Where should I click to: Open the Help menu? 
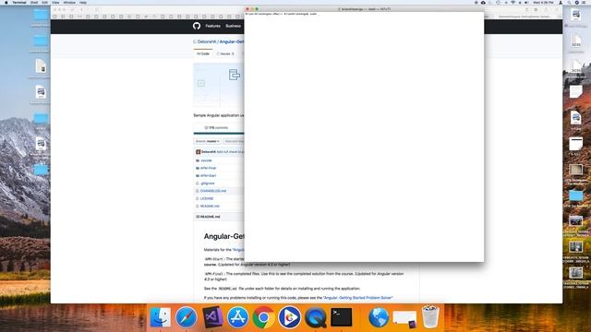[83, 2]
